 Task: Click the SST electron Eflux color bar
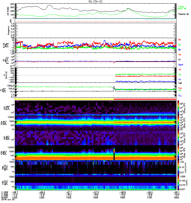(178, 138)
